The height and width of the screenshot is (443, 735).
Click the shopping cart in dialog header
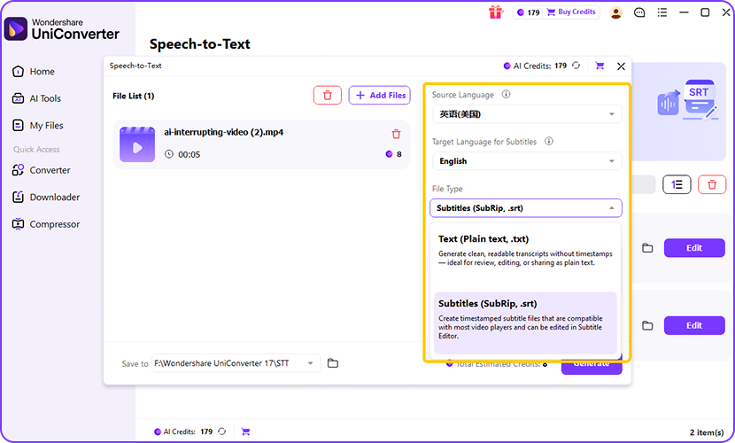[600, 66]
